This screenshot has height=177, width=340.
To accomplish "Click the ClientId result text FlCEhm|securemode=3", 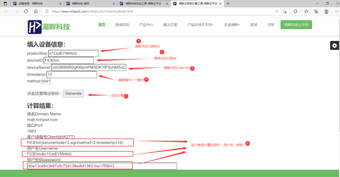I will (x=75, y=142).
